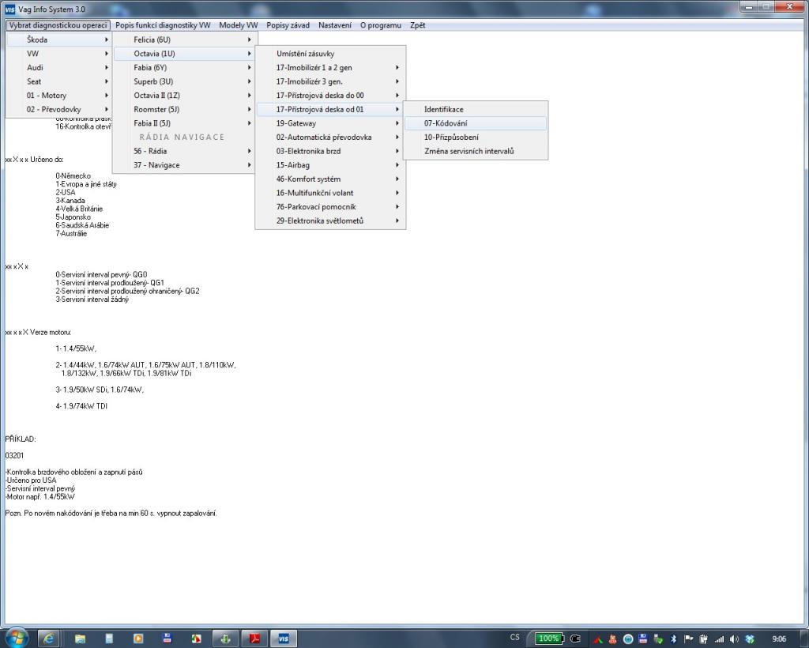Viewport: 809px width, 648px height.
Task: Choose Změna servisních intervalů
Action: point(476,151)
